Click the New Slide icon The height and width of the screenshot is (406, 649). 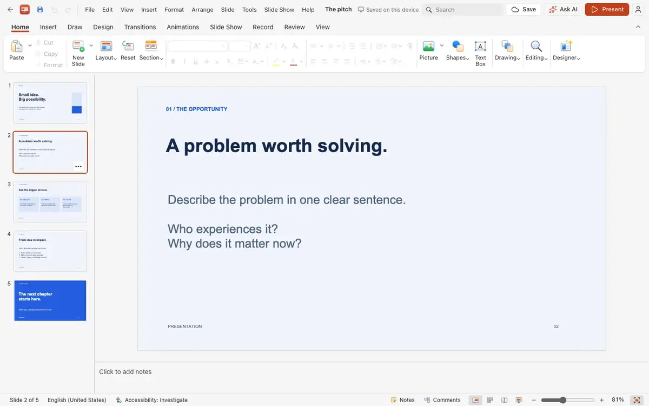tap(78, 46)
